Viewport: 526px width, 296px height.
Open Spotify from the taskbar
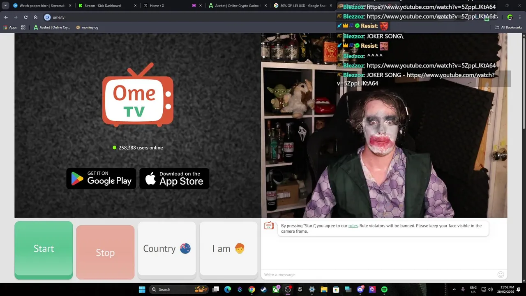point(384,289)
